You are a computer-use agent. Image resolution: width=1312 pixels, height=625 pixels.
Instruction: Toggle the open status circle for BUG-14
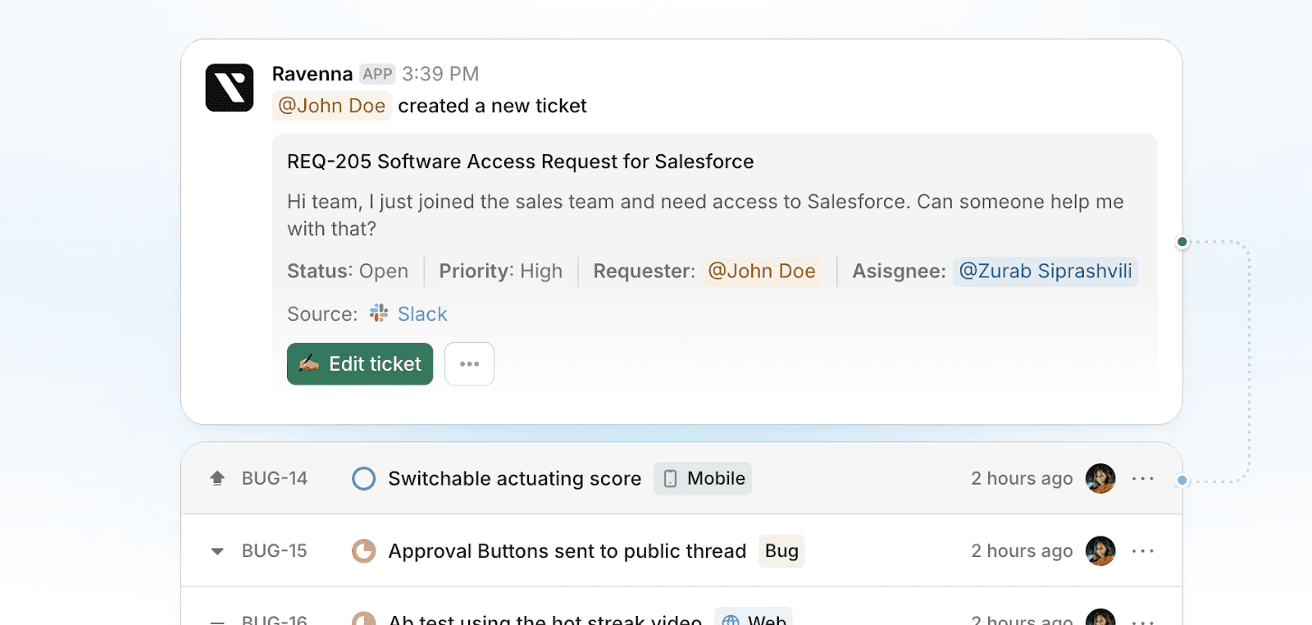363,478
